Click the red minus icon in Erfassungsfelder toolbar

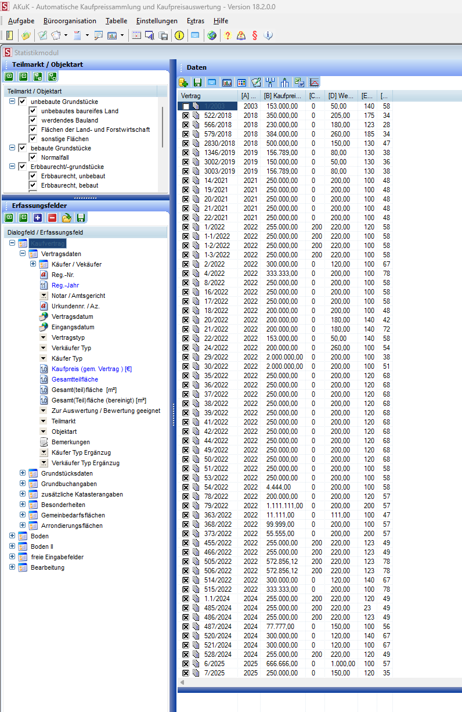click(52, 218)
